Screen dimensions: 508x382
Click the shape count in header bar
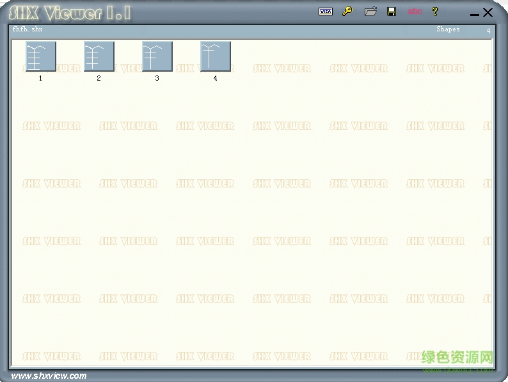click(488, 31)
